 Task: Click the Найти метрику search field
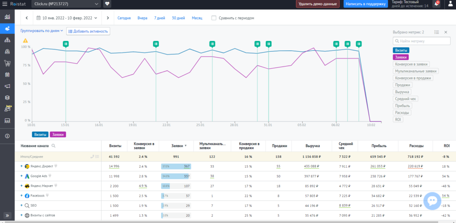(421, 41)
